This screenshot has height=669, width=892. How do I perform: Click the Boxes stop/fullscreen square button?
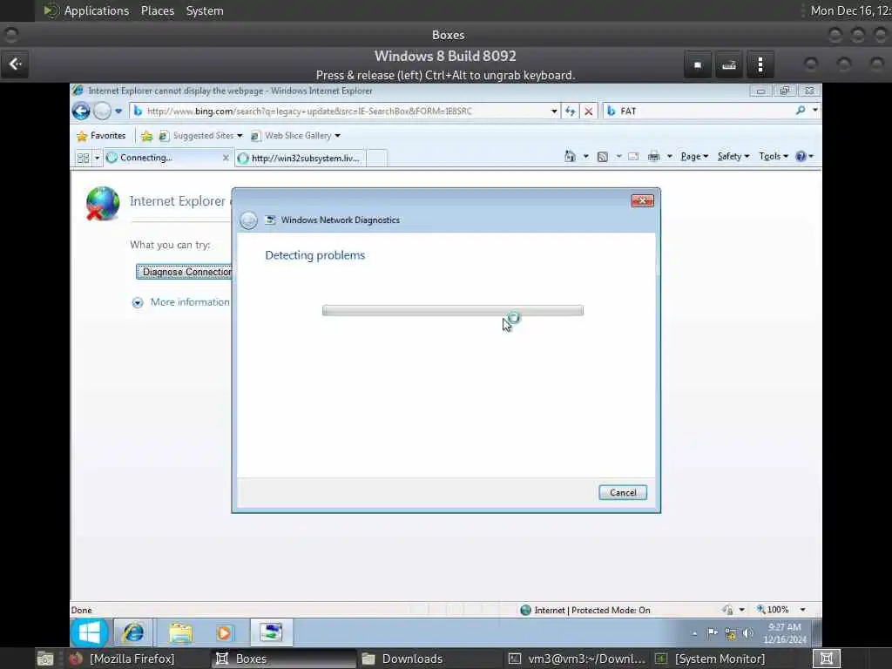tap(698, 64)
